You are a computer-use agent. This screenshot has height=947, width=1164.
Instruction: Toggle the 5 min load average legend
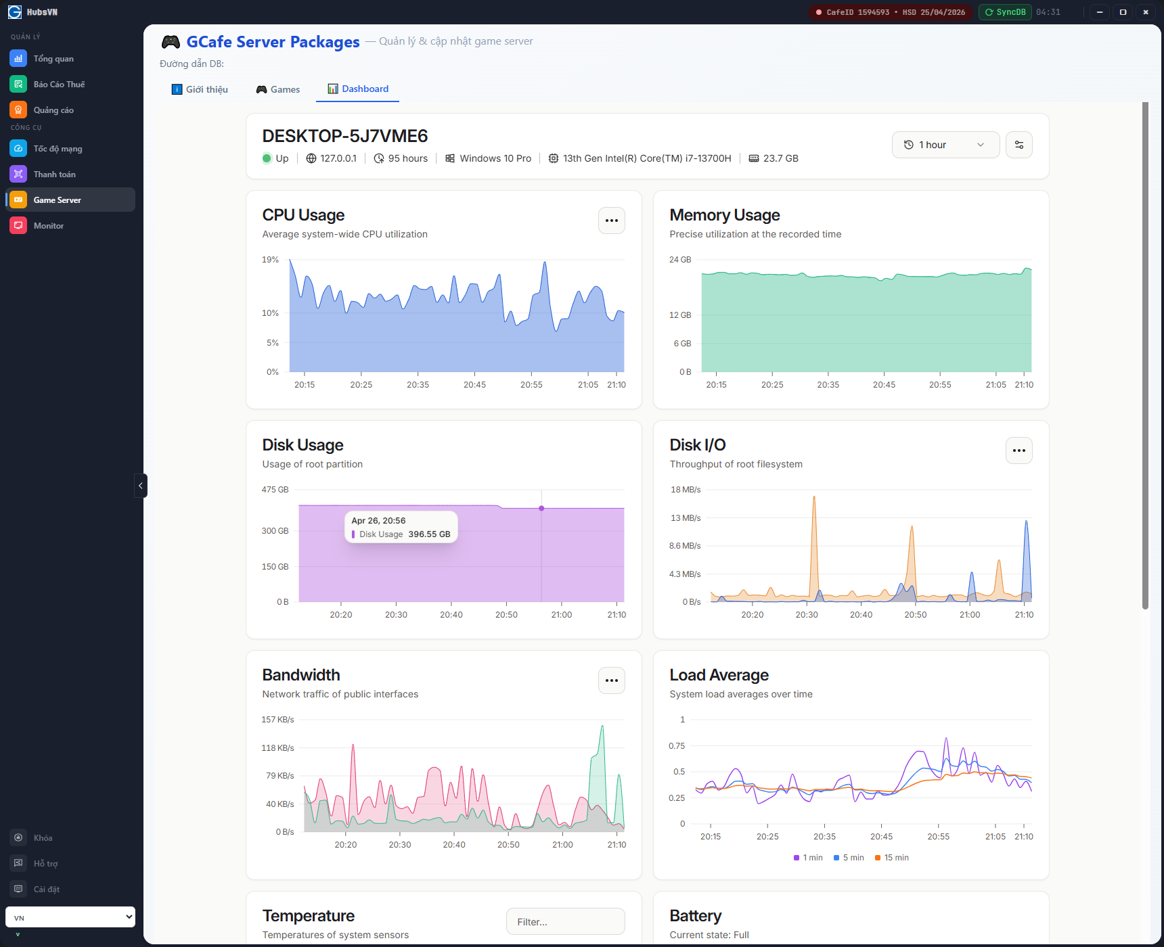pos(849,858)
